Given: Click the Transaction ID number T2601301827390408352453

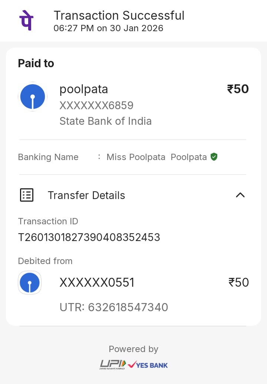Looking at the screenshot, I should click(89, 237).
